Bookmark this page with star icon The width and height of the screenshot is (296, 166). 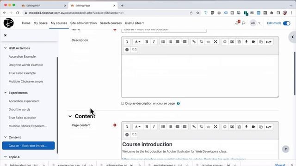(x=197, y=13)
